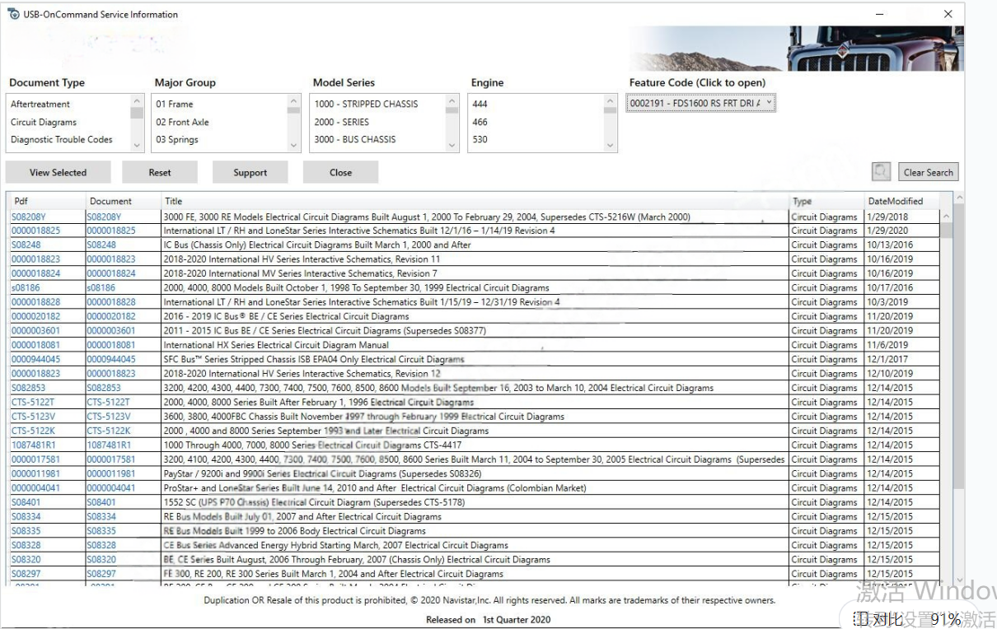Click the Reset button

[160, 173]
